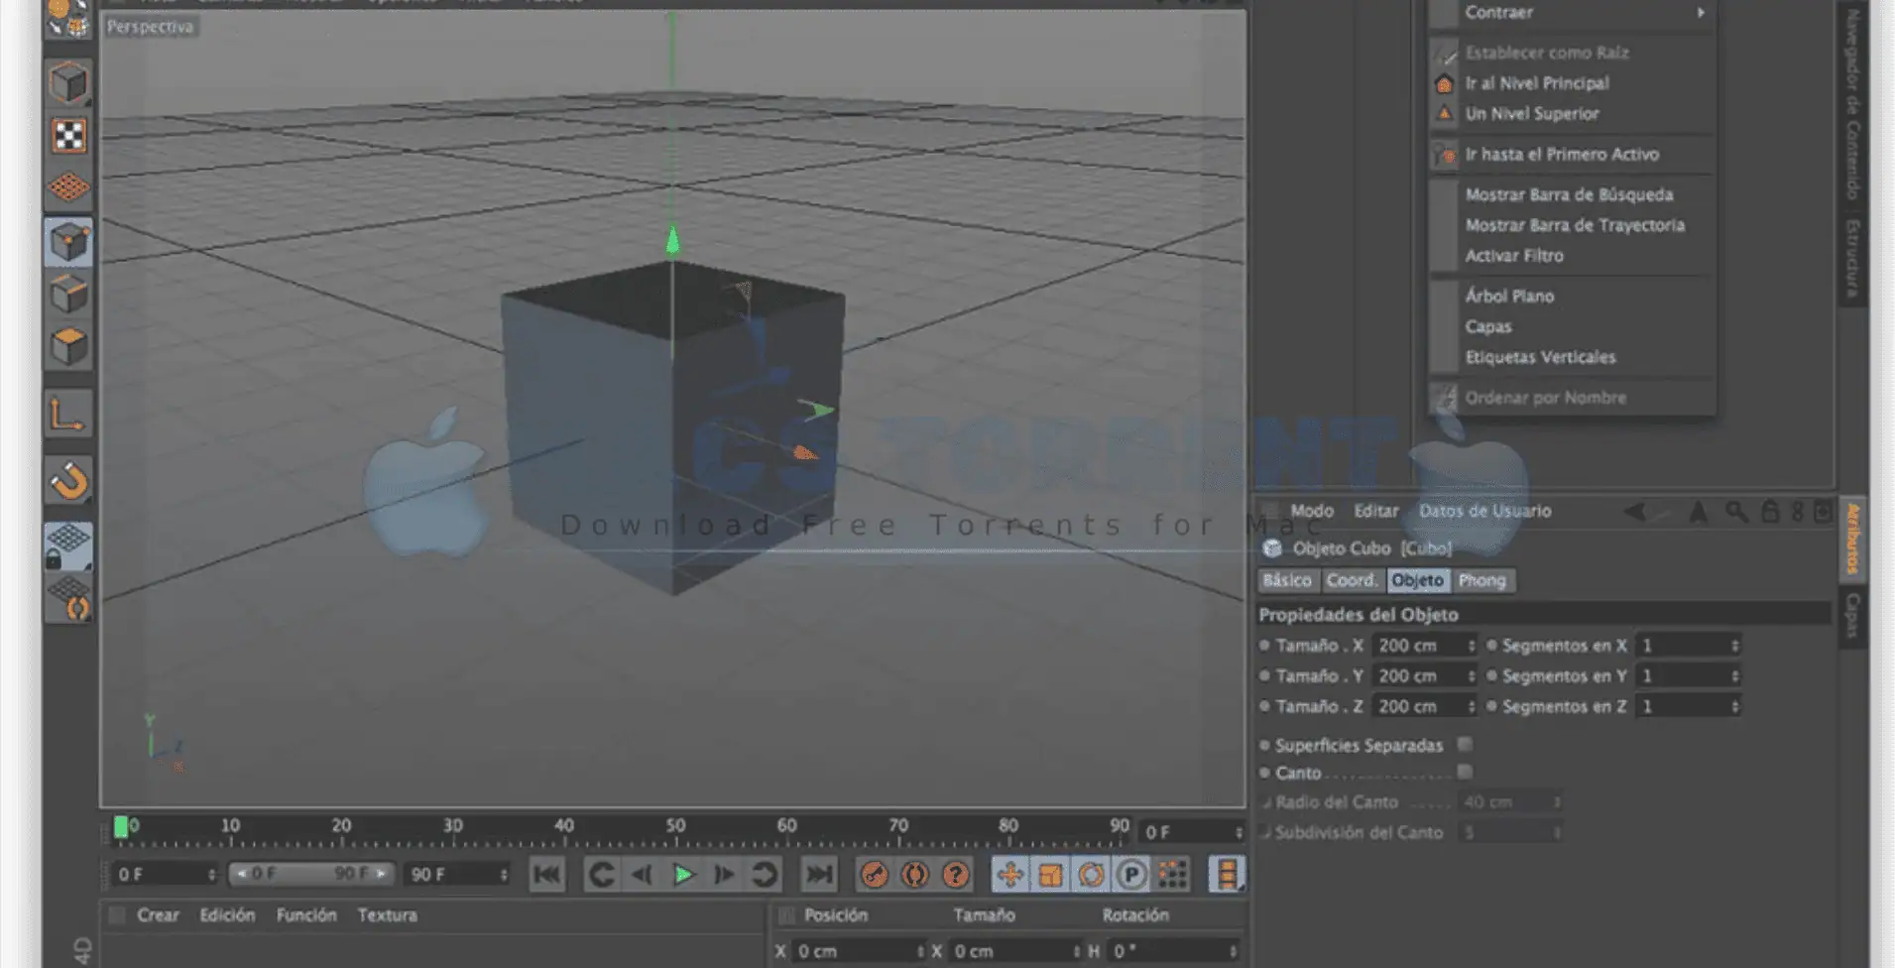Click the Record Active Objects key icon
Image resolution: width=1895 pixels, height=968 pixels.
[874, 875]
